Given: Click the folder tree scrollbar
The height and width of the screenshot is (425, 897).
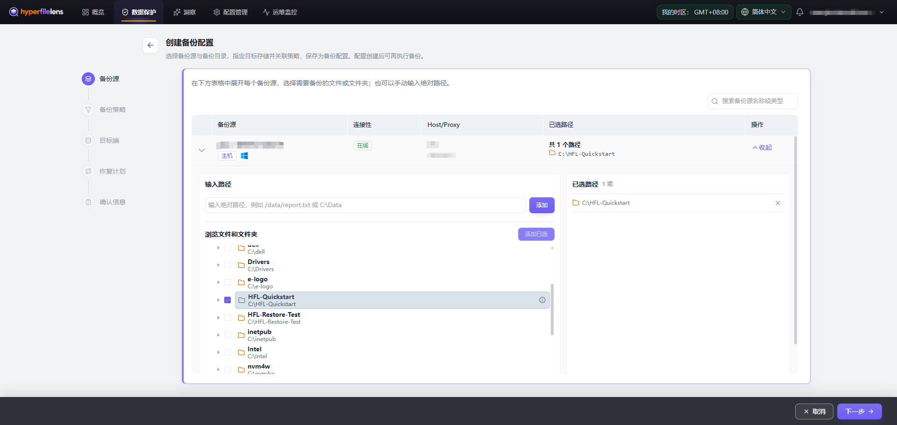Looking at the screenshot, I should (552, 310).
